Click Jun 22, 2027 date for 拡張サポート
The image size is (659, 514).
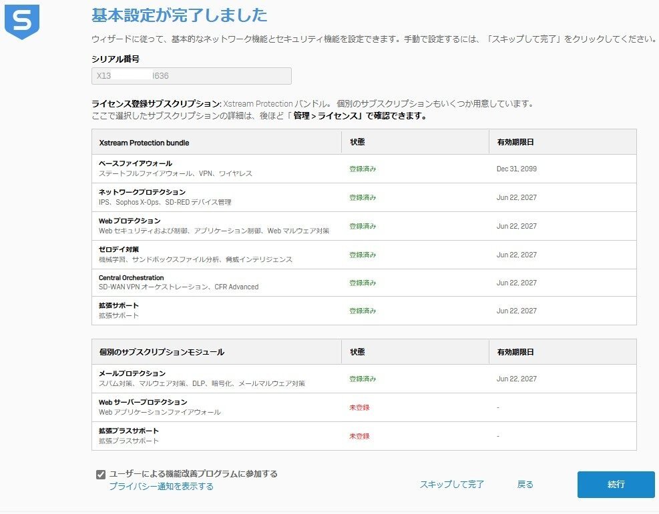(517, 311)
